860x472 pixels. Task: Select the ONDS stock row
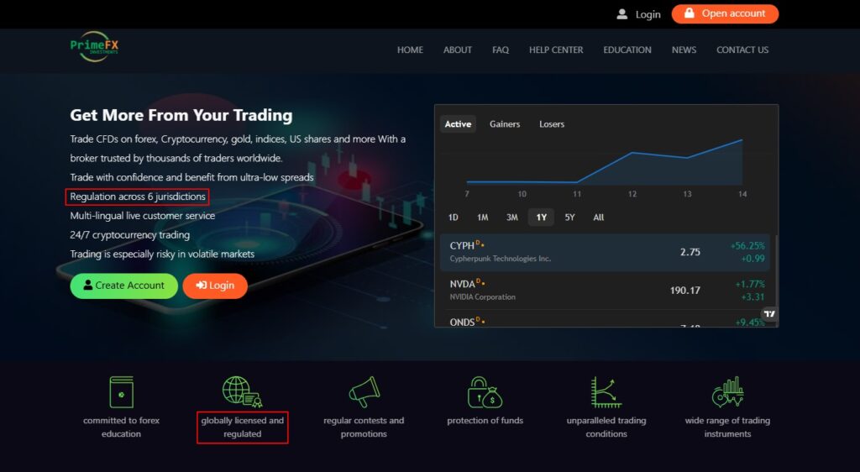point(605,319)
